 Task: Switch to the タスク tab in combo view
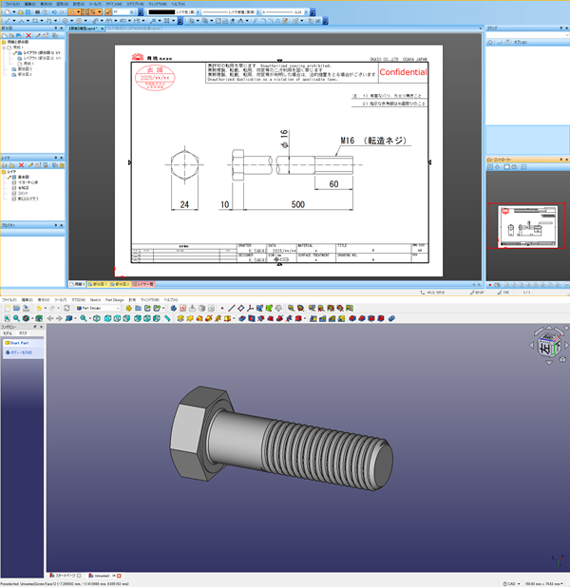(23, 332)
